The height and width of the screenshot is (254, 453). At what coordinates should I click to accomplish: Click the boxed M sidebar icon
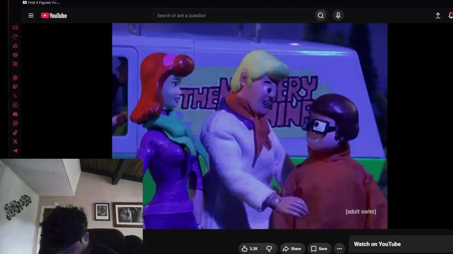point(15,64)
